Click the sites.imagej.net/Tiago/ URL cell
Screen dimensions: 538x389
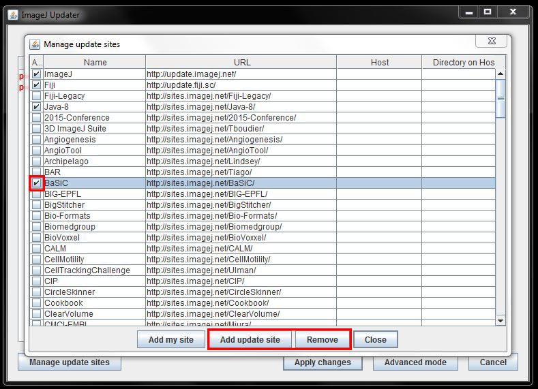pos(241,172)
